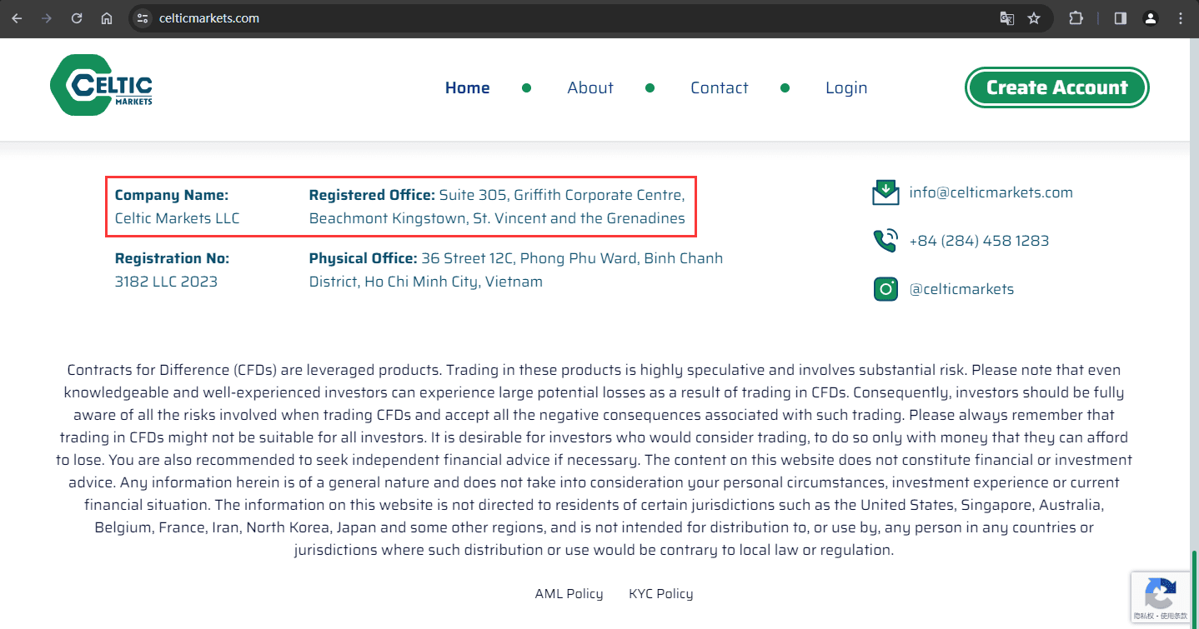Image resolution: width=1199 pixels, height=629 pixels.
Task: Open the Contact menu item
Action: [720, 87]
